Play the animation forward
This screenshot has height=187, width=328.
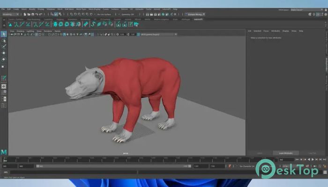tap(313, 159)
